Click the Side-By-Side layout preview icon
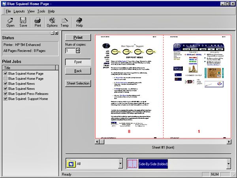The width and height of the screenshot is (237, 178). [132, 163]
